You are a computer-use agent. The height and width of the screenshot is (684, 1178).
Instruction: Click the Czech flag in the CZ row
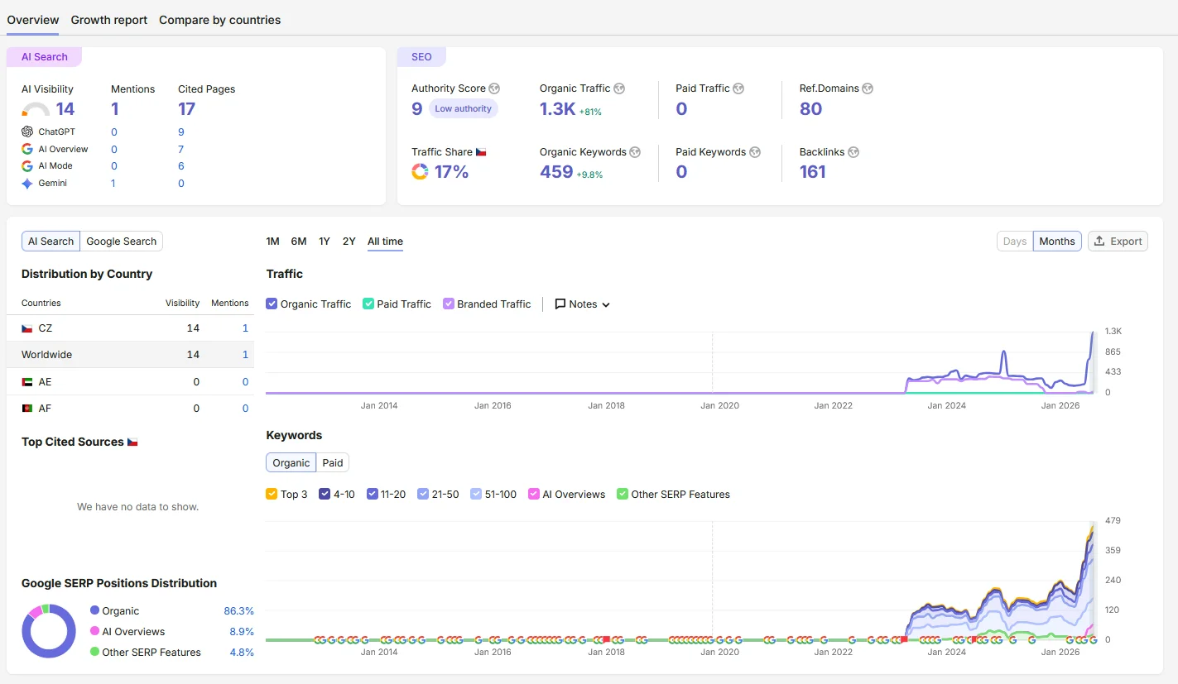[27, 328]
